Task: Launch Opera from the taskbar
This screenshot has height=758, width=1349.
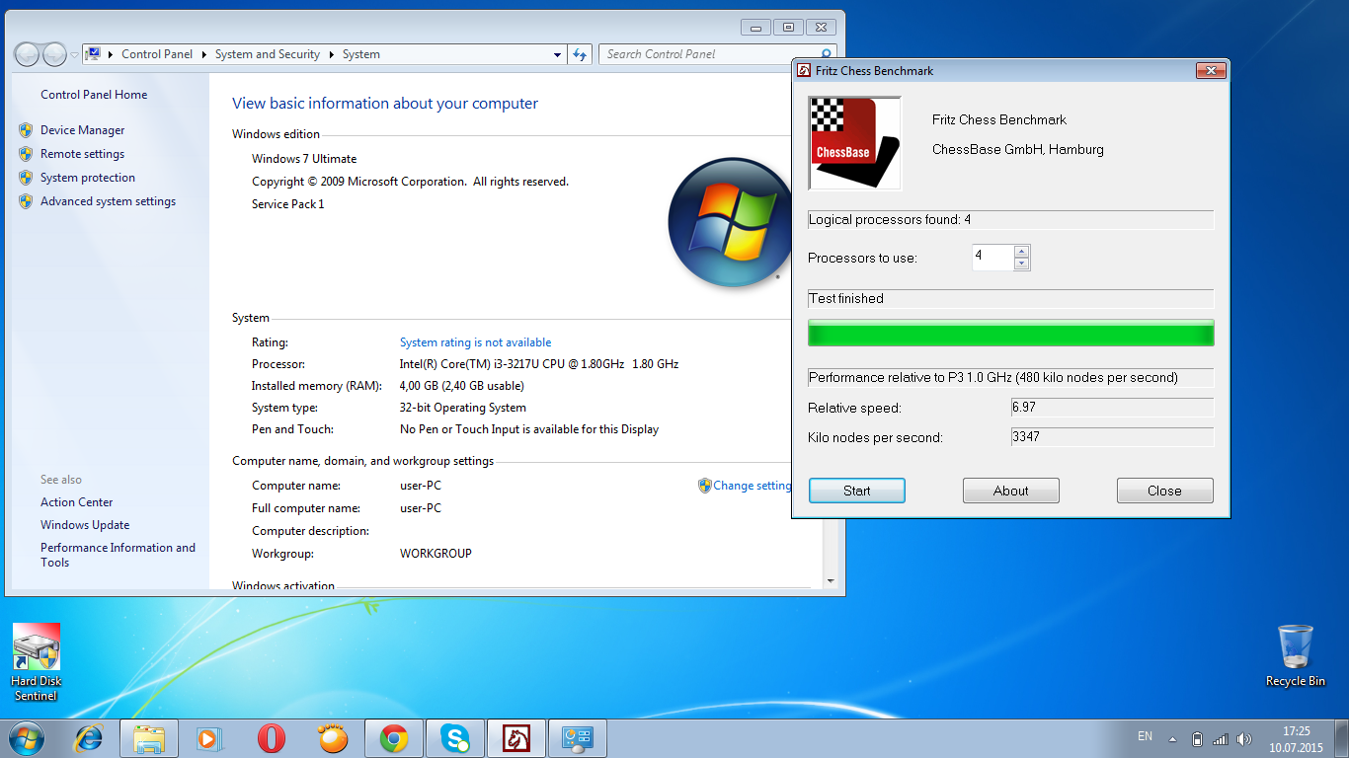Action: click(x=272, y=738)
